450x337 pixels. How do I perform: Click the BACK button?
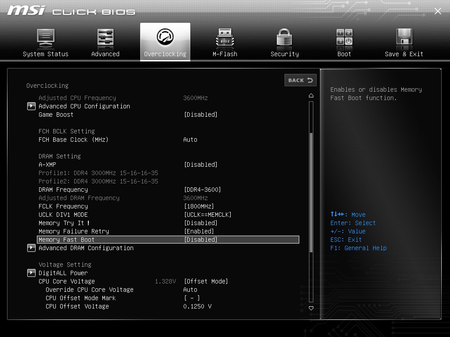(301, 80)
